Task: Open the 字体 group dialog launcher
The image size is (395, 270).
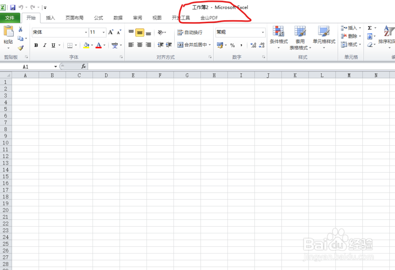Action: point(121,57)
